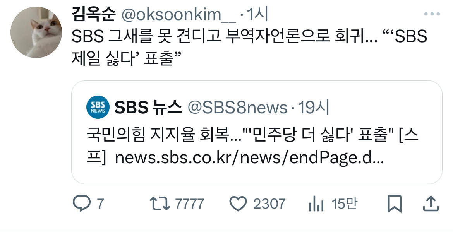This screenshot has height=236, width=453.
Task: Click the 2307 likes count
Action: [x=269, y=204]
